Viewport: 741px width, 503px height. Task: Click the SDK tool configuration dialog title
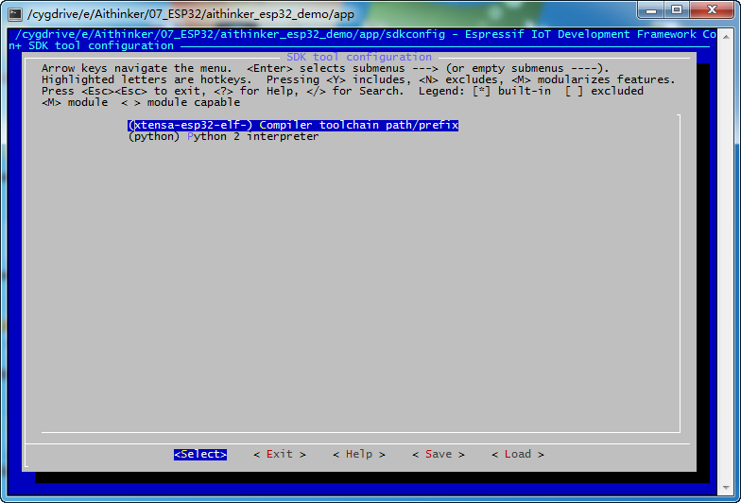(359, 57)
